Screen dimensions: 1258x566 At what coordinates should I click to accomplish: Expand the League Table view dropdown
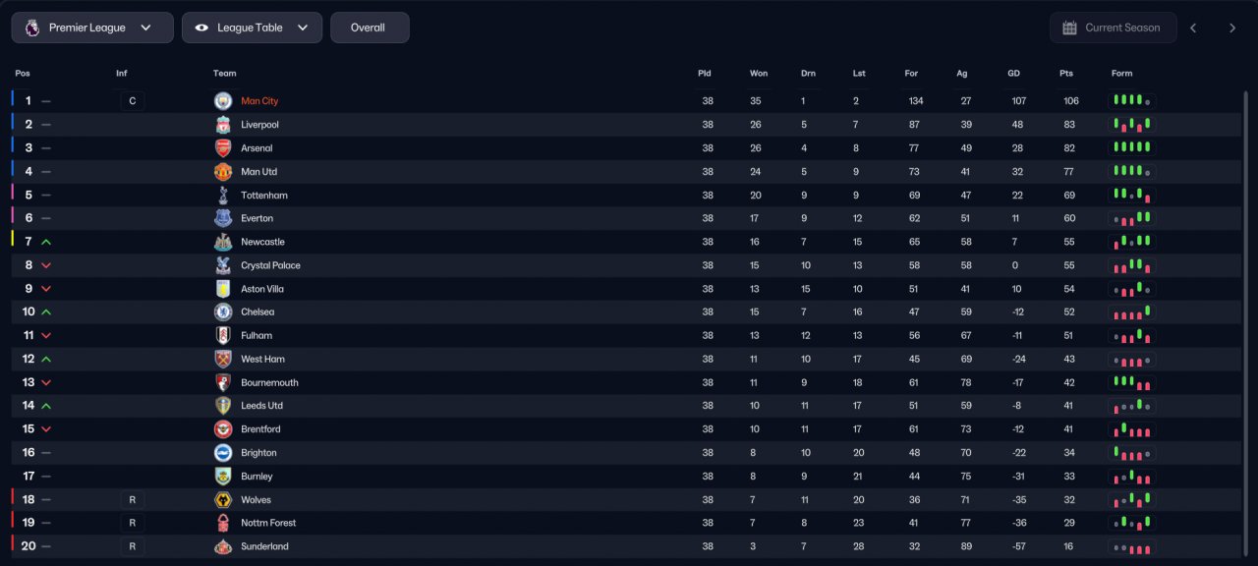(252, 28)
